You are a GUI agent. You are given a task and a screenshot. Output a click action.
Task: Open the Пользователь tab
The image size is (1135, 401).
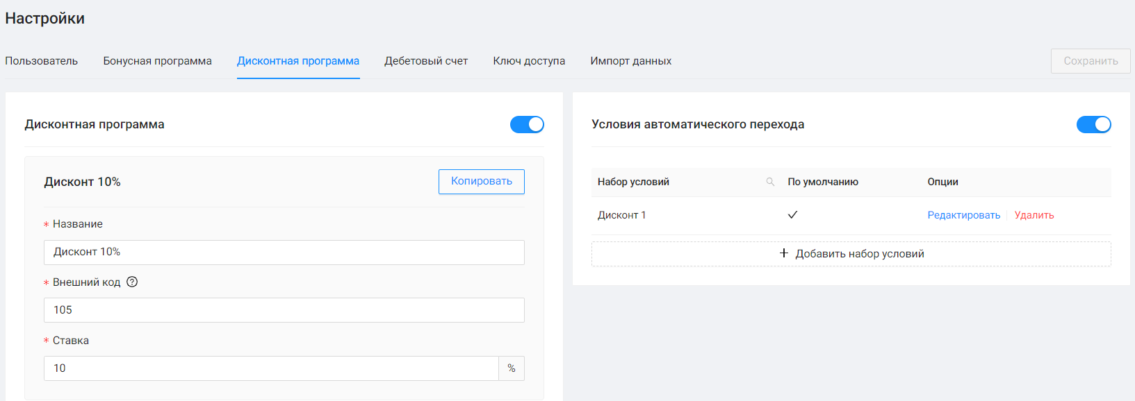(x=42, y=61)
